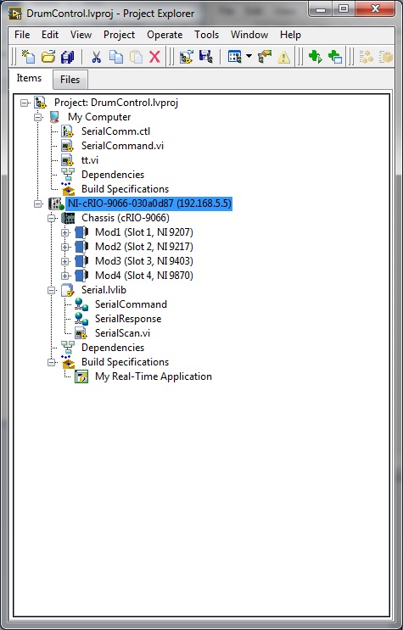This screenshot has width=403, height=630.
Task: Open the View menu
Action: click(81, 35)
